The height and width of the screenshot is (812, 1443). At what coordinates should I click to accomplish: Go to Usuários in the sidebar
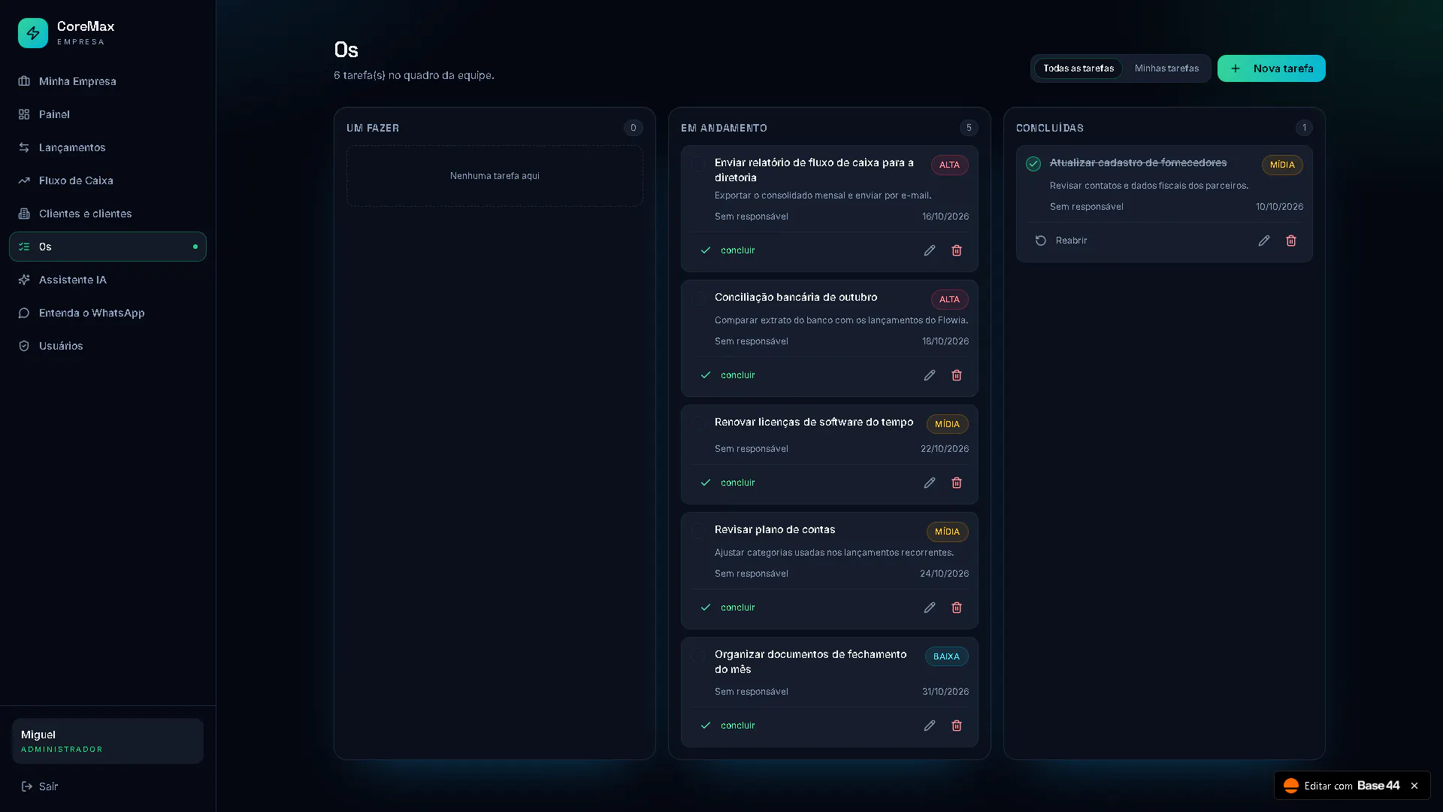[107, 346]
